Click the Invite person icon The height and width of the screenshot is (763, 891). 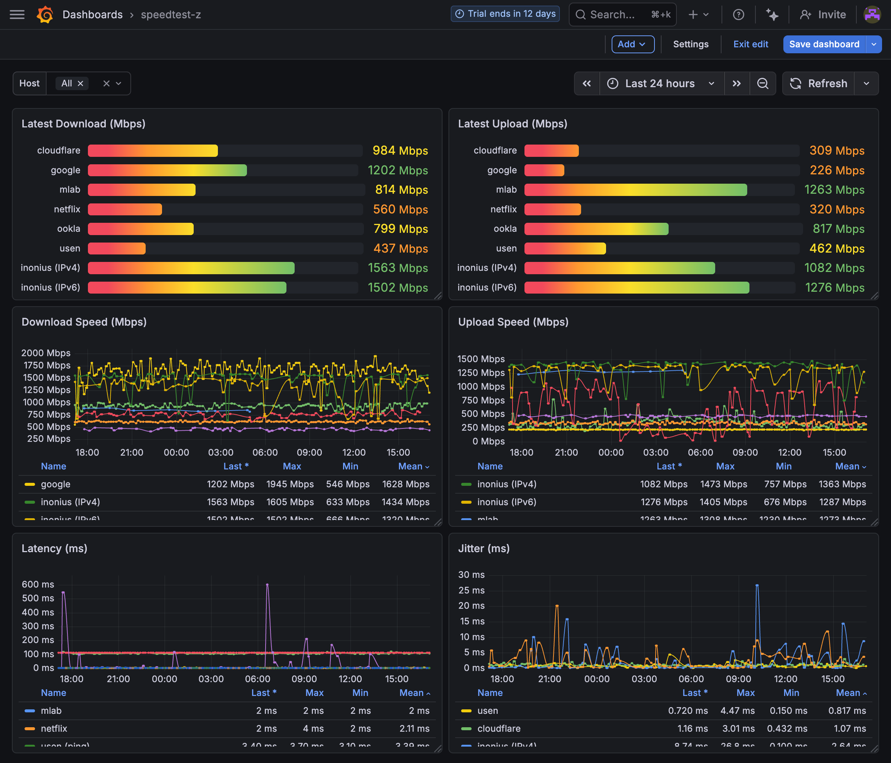click(x=805, y=15)
